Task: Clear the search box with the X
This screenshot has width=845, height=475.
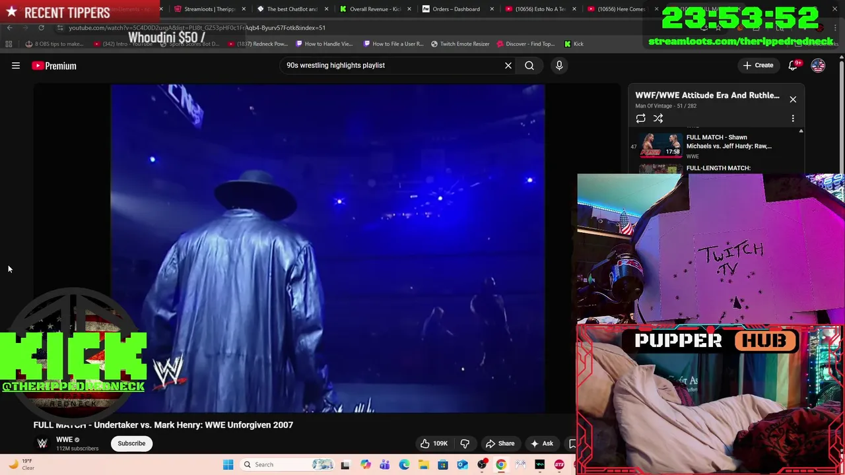Action: pyautogui.click(x=508, y=65)
